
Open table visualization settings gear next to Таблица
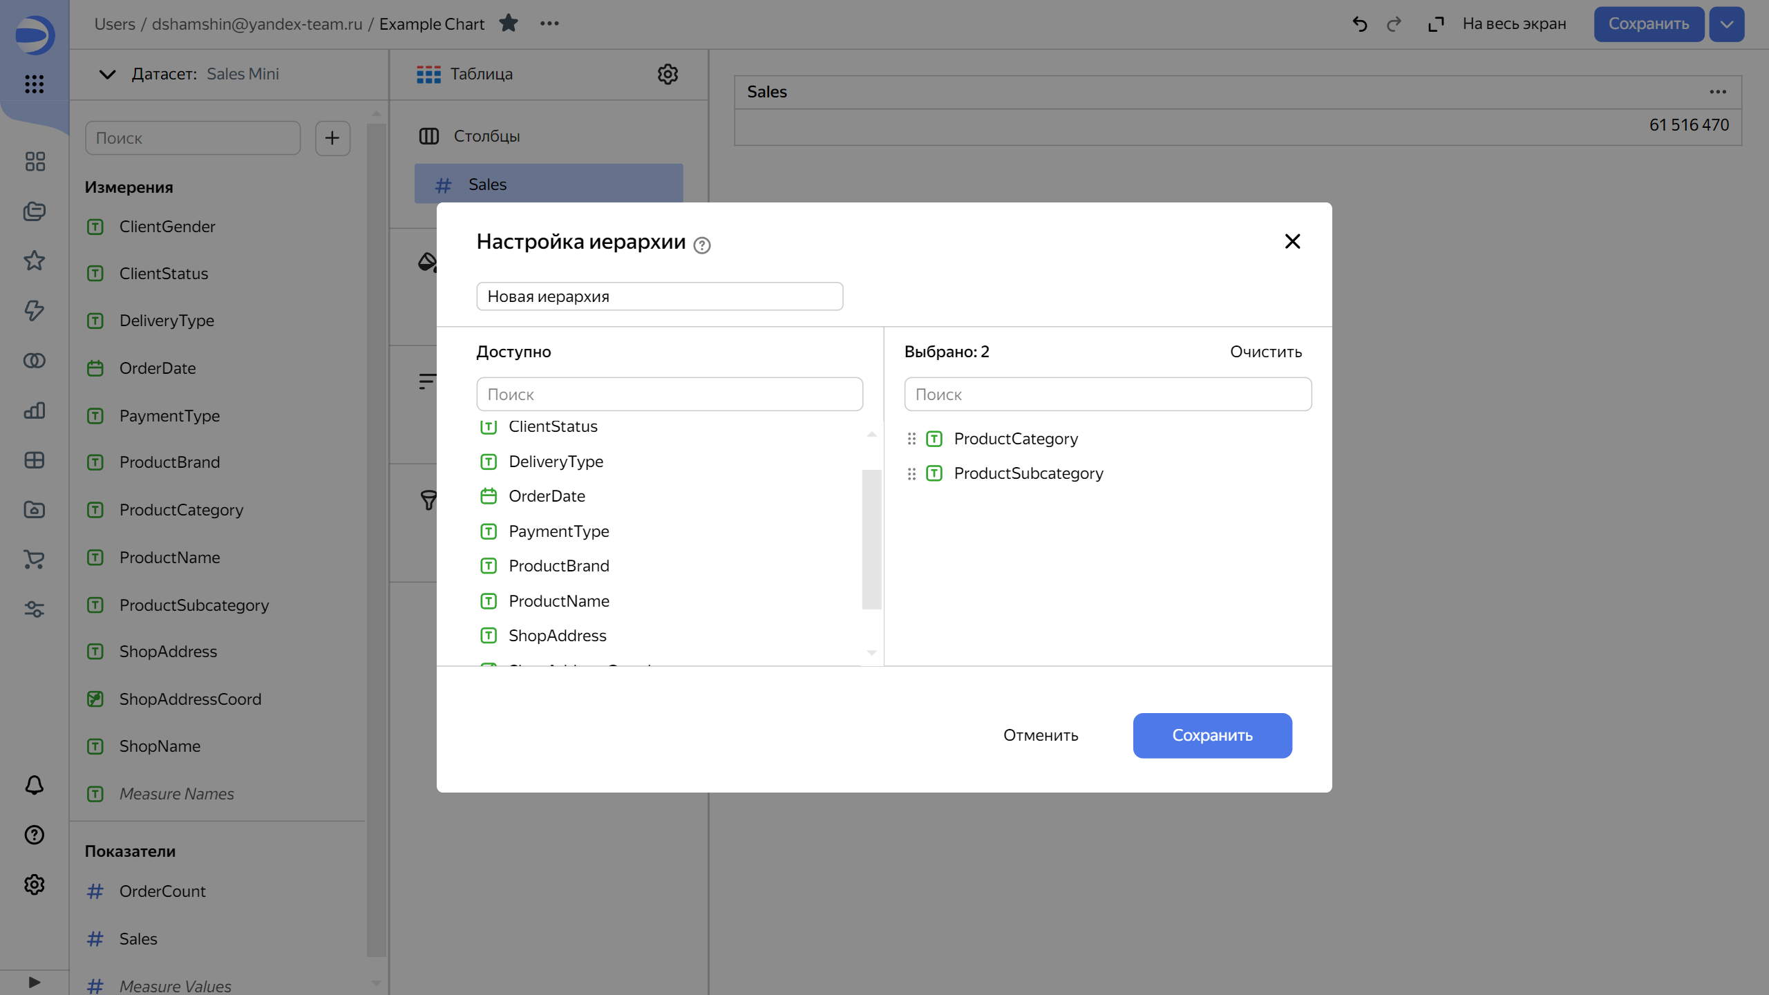click(667, 74)
